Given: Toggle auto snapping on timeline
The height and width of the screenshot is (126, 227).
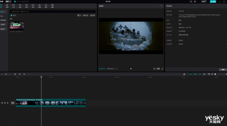Looking at the screenshot, I should coord(195,74).
